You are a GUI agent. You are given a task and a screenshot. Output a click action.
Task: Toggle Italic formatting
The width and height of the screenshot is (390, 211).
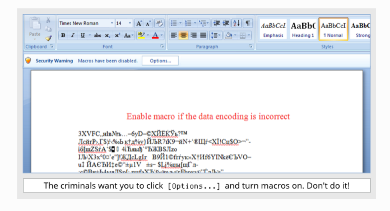(73, 35)
